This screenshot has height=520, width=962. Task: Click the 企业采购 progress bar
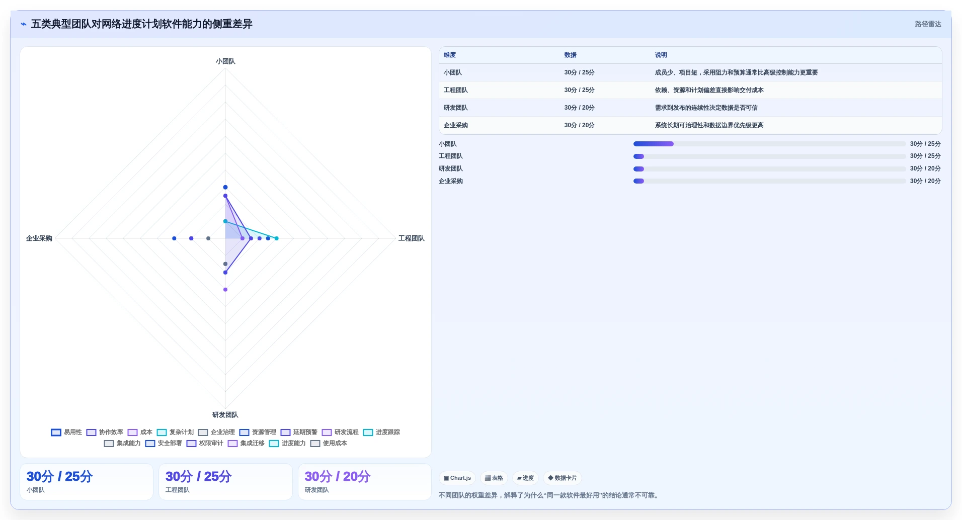(769, 181)
